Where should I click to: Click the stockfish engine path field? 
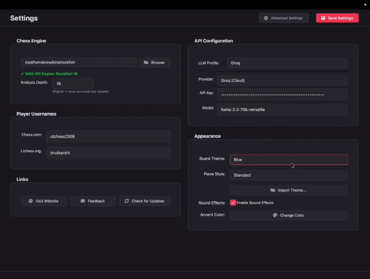[79, 62]
